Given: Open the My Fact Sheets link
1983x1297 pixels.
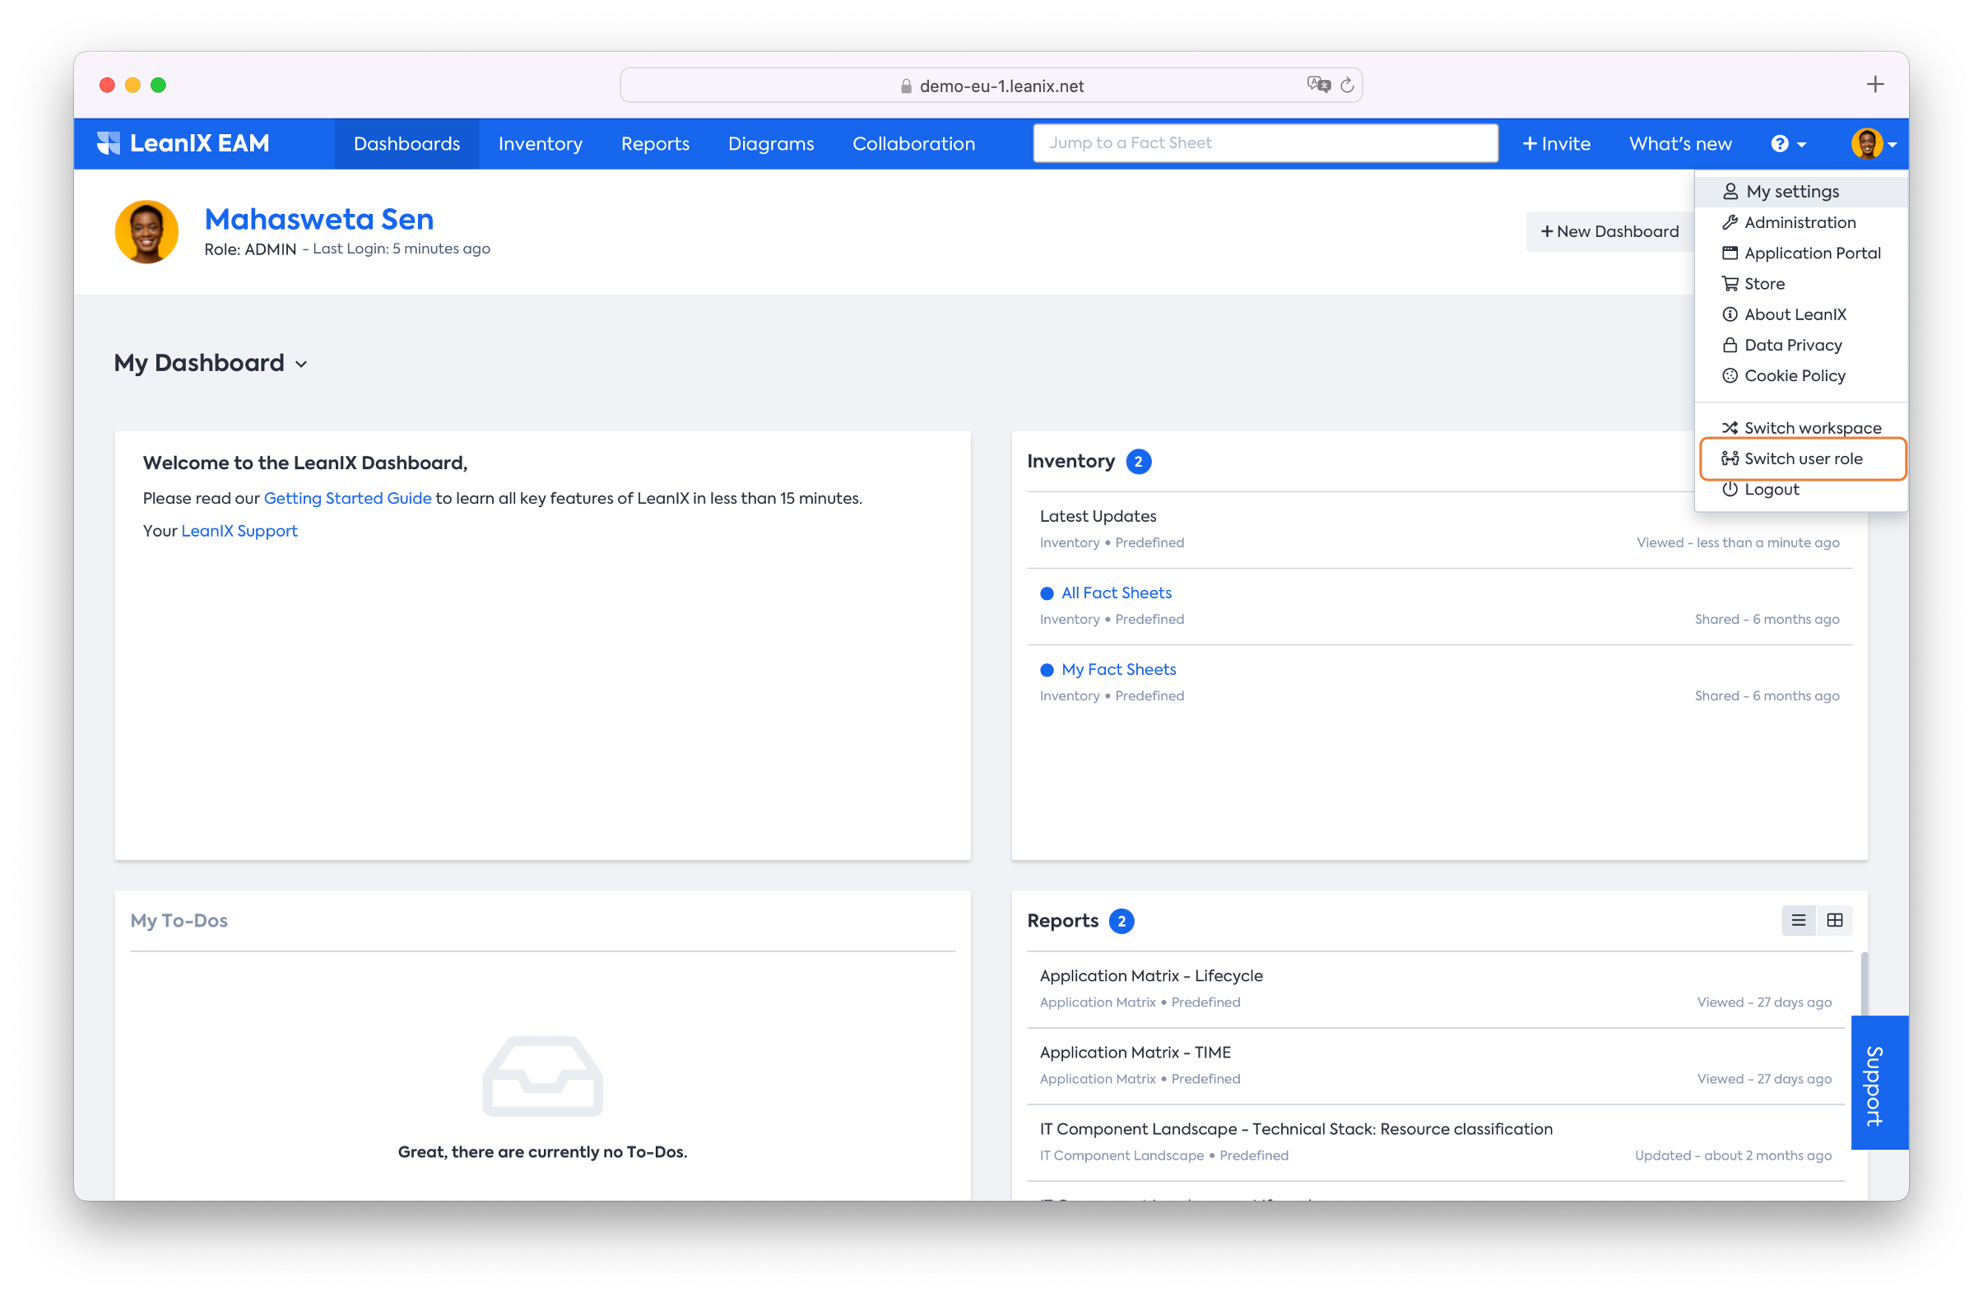Looking at the screenshot, I should point(1118,669).
